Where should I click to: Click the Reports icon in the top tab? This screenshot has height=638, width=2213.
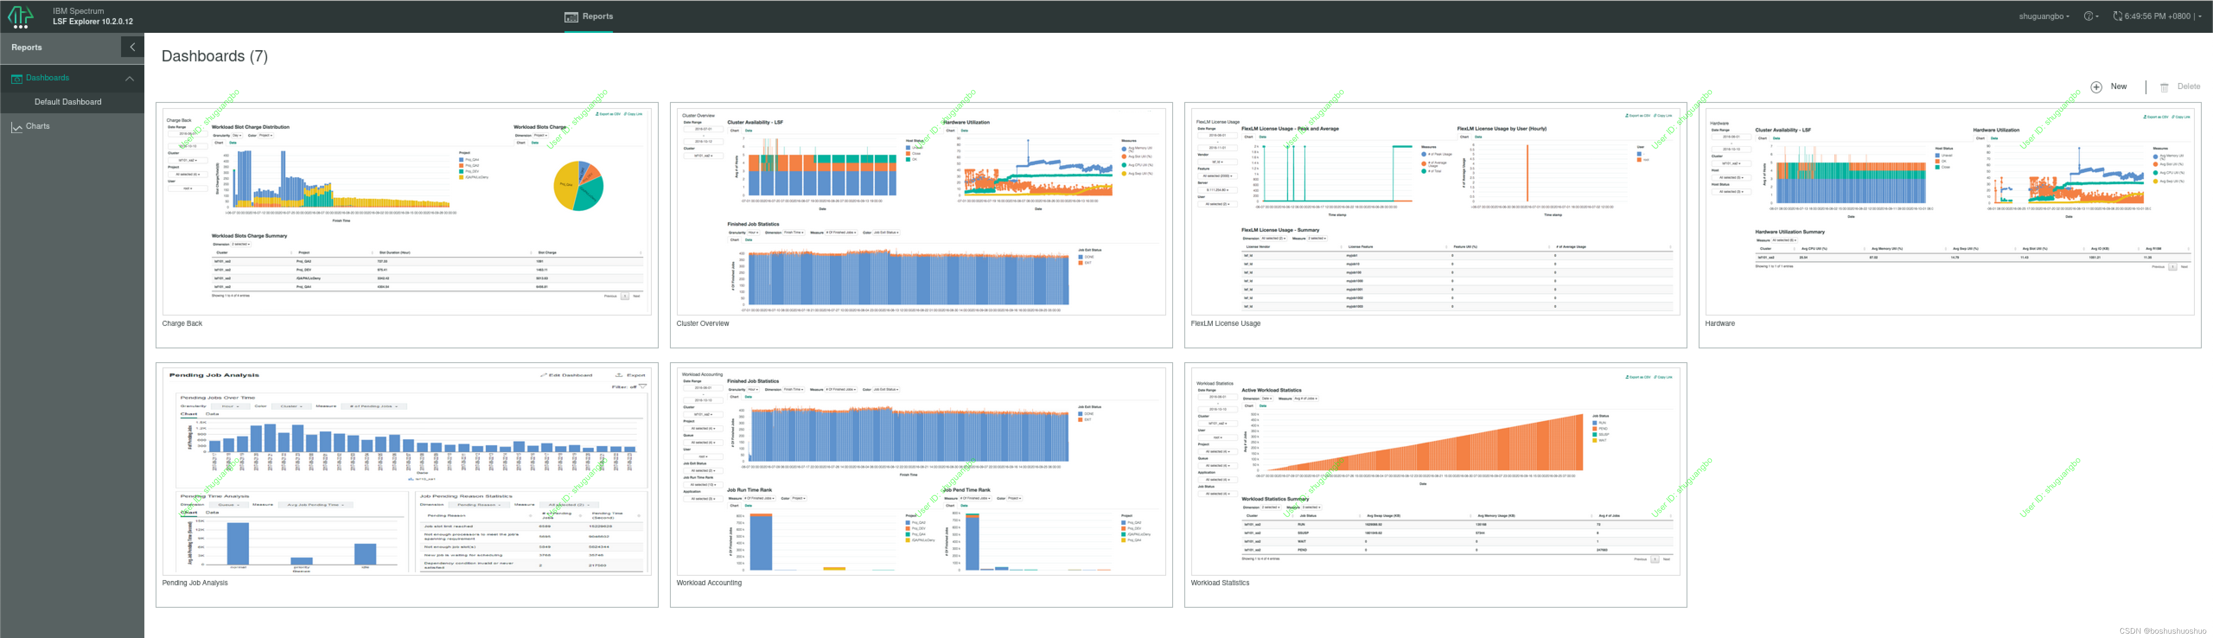[x=571, y=16]
